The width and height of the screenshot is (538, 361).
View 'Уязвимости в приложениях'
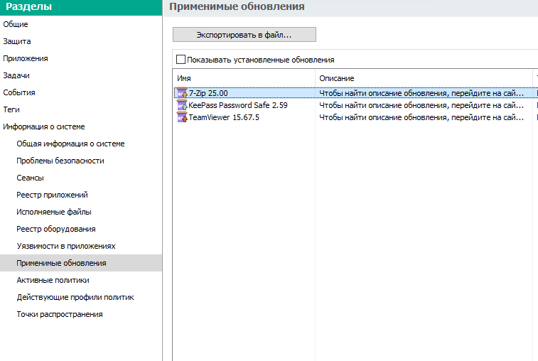(66, 246)
